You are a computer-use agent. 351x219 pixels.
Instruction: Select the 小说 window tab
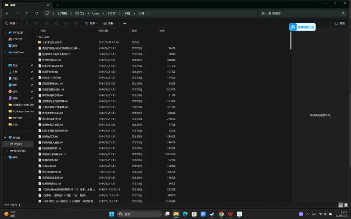coord(27,5)
